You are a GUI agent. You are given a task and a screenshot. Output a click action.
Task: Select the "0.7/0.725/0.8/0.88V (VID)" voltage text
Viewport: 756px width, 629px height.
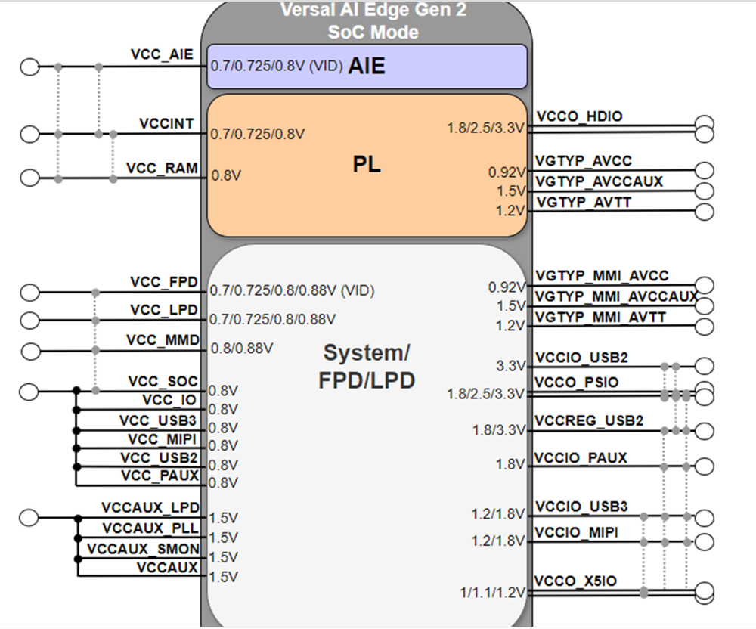click(x=292, y=290)
